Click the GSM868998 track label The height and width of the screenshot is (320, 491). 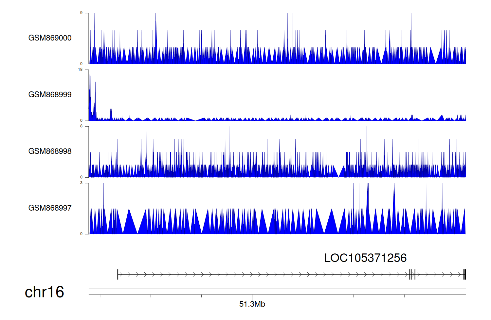(x=50, y=151)
